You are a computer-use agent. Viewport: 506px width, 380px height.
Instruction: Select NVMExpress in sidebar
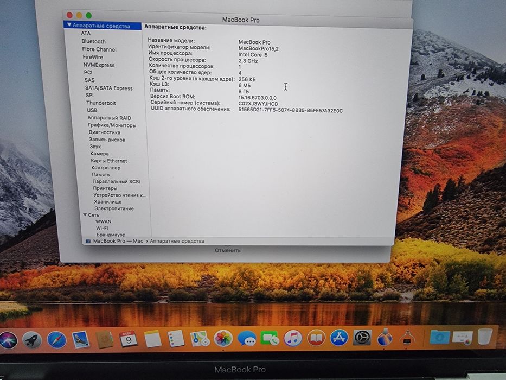[x=99, y=65]
